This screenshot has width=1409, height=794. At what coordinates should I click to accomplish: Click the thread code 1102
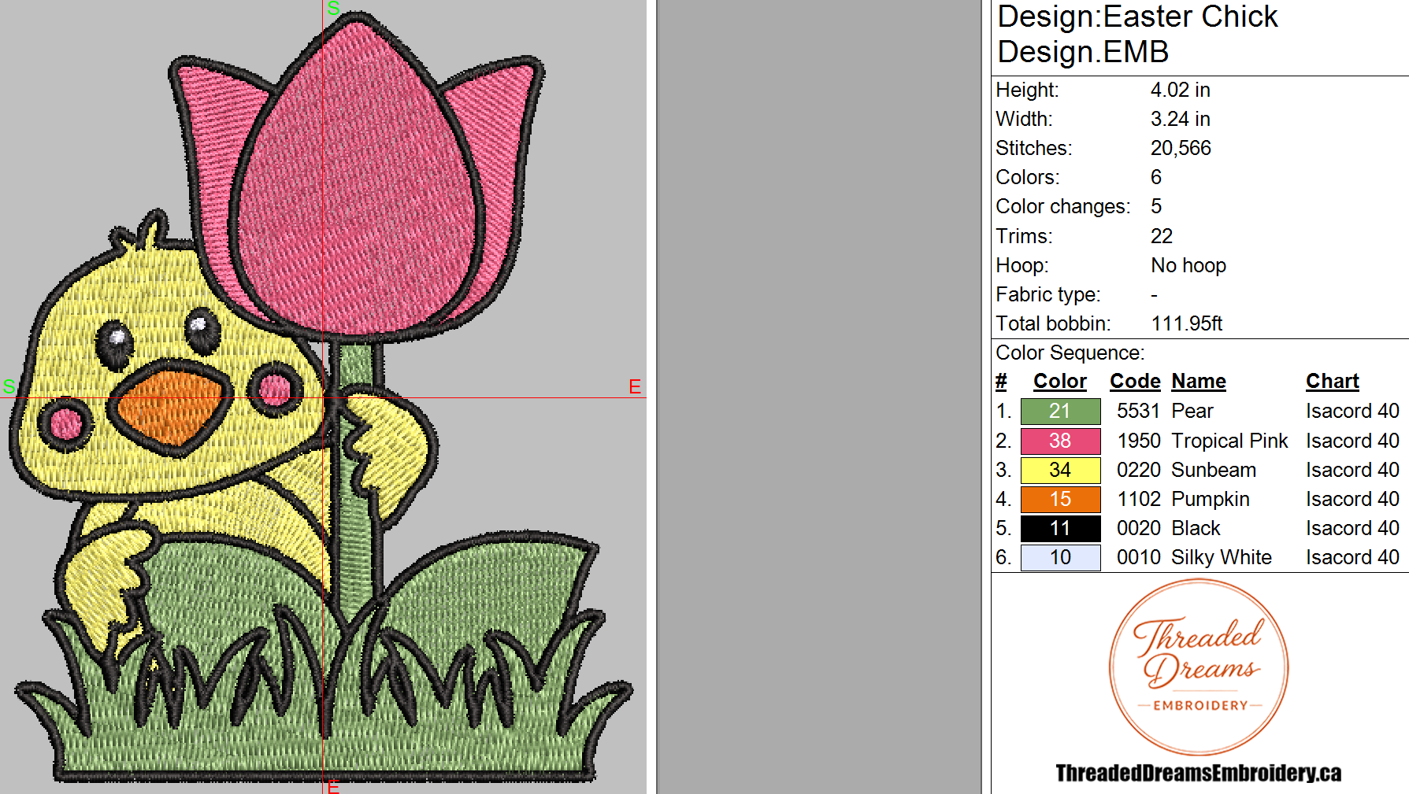coord(1139,499)
